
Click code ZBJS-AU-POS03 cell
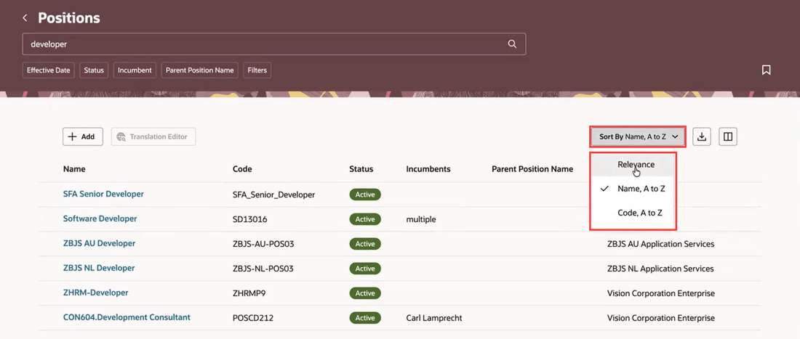pos(263,244)
